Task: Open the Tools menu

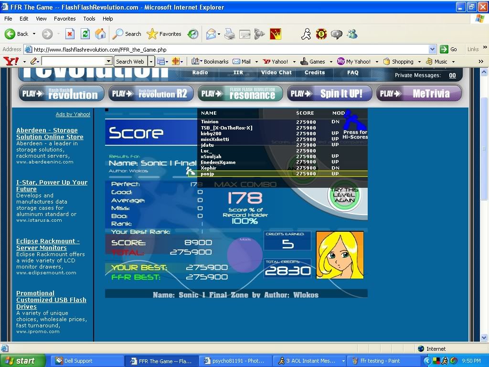Action: [89, 19]
